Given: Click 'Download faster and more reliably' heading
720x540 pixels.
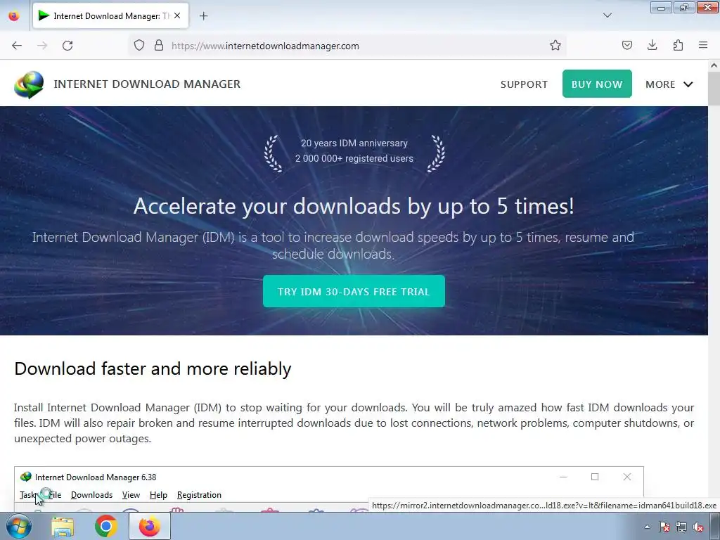Looking at the screenshot, I should click(153, 368).
